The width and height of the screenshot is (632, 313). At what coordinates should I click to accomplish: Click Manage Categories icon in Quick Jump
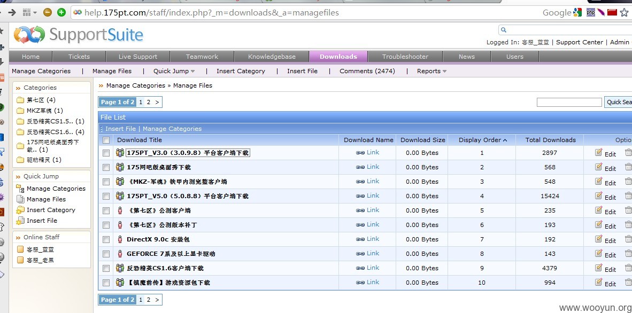[x=20, y=189]
